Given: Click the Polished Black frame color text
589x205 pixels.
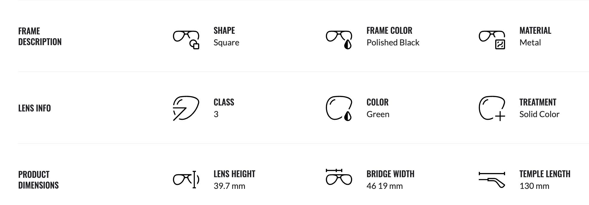Looking at the screenshot, I should [393, 43].
